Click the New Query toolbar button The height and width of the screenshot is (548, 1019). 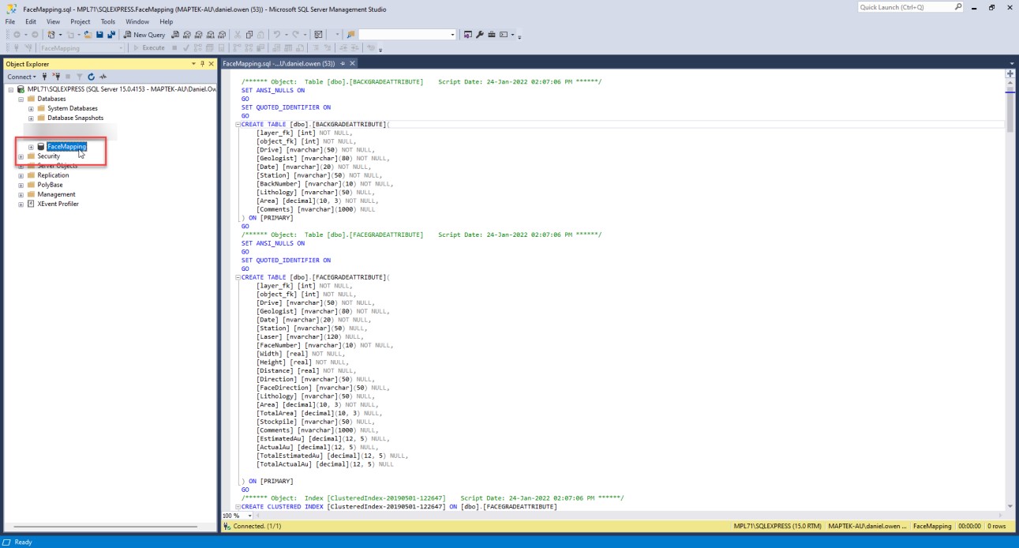[144, 35]
